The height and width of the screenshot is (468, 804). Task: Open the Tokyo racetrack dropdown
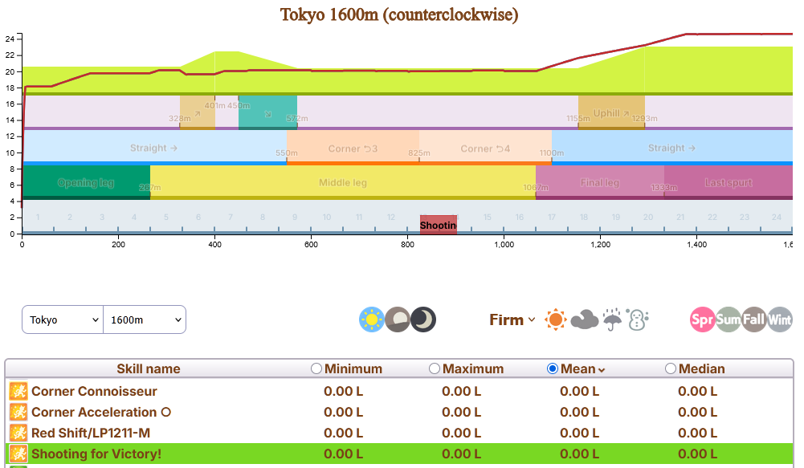(x=63, y=319)
